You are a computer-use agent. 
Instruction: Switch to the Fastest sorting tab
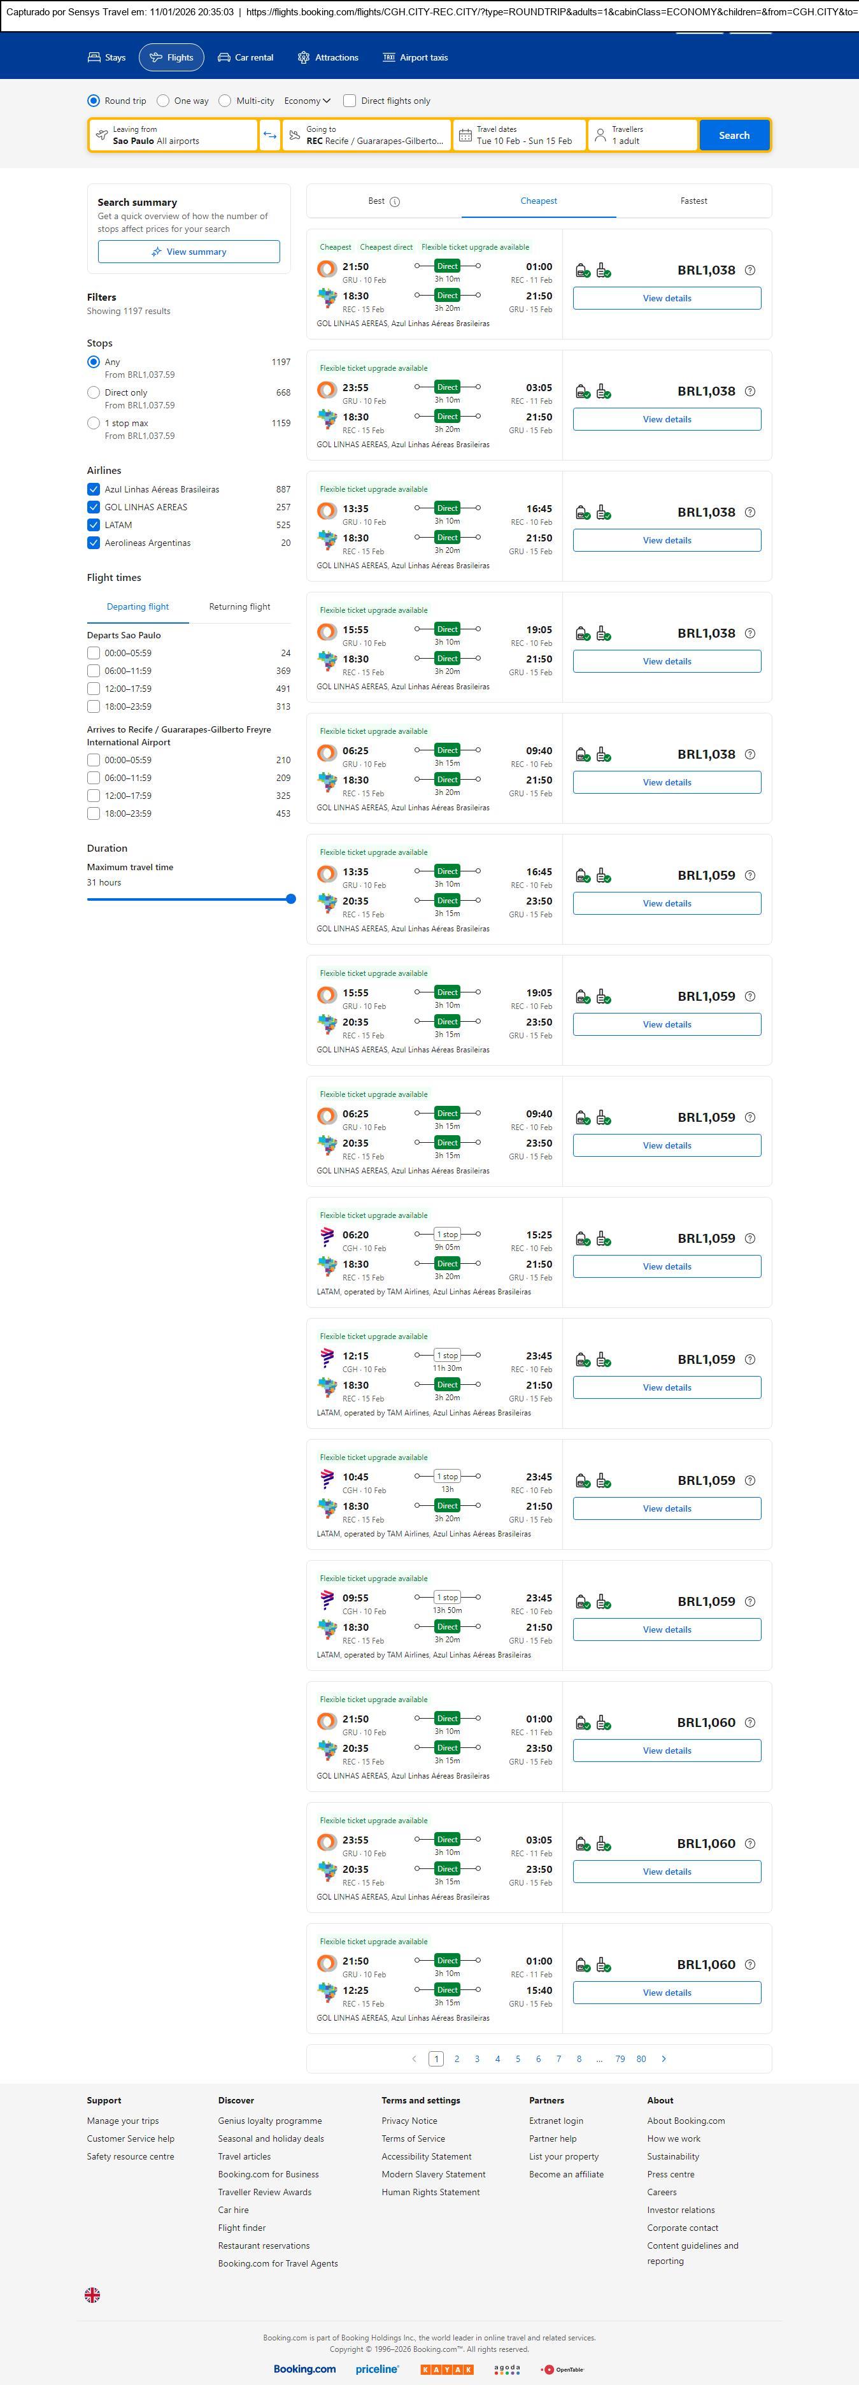click(693, 201)
